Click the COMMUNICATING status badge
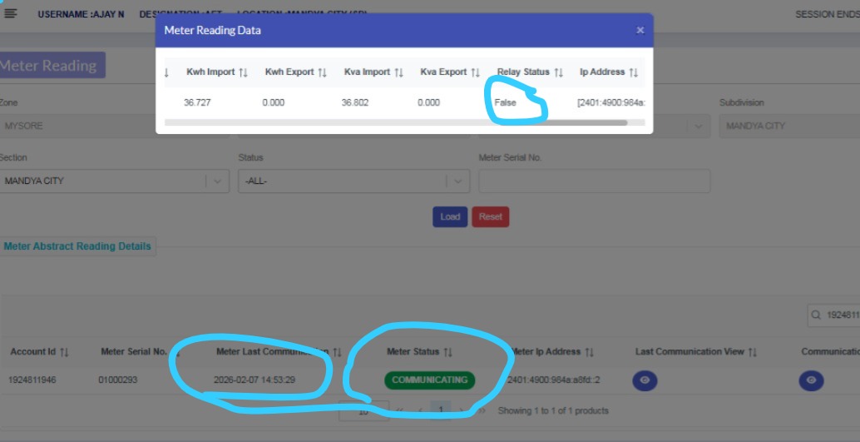The height and width of the screenshot is (442, 860). 429,380
